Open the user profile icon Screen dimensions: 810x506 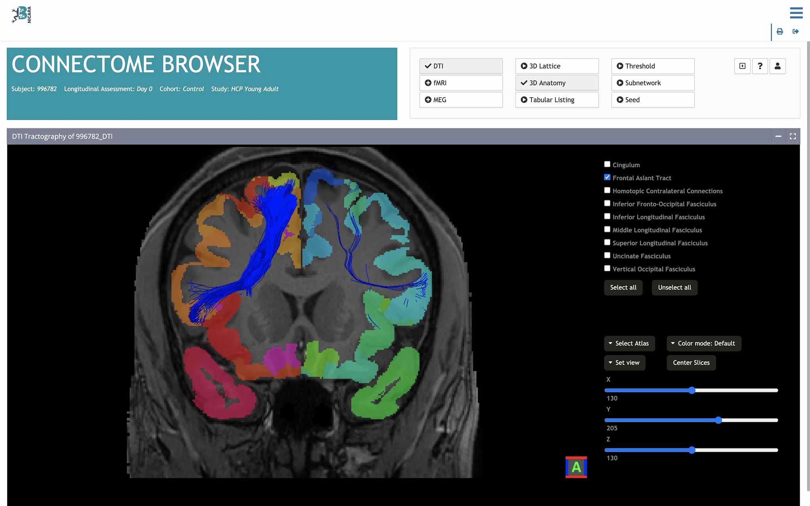click(777, 66)
